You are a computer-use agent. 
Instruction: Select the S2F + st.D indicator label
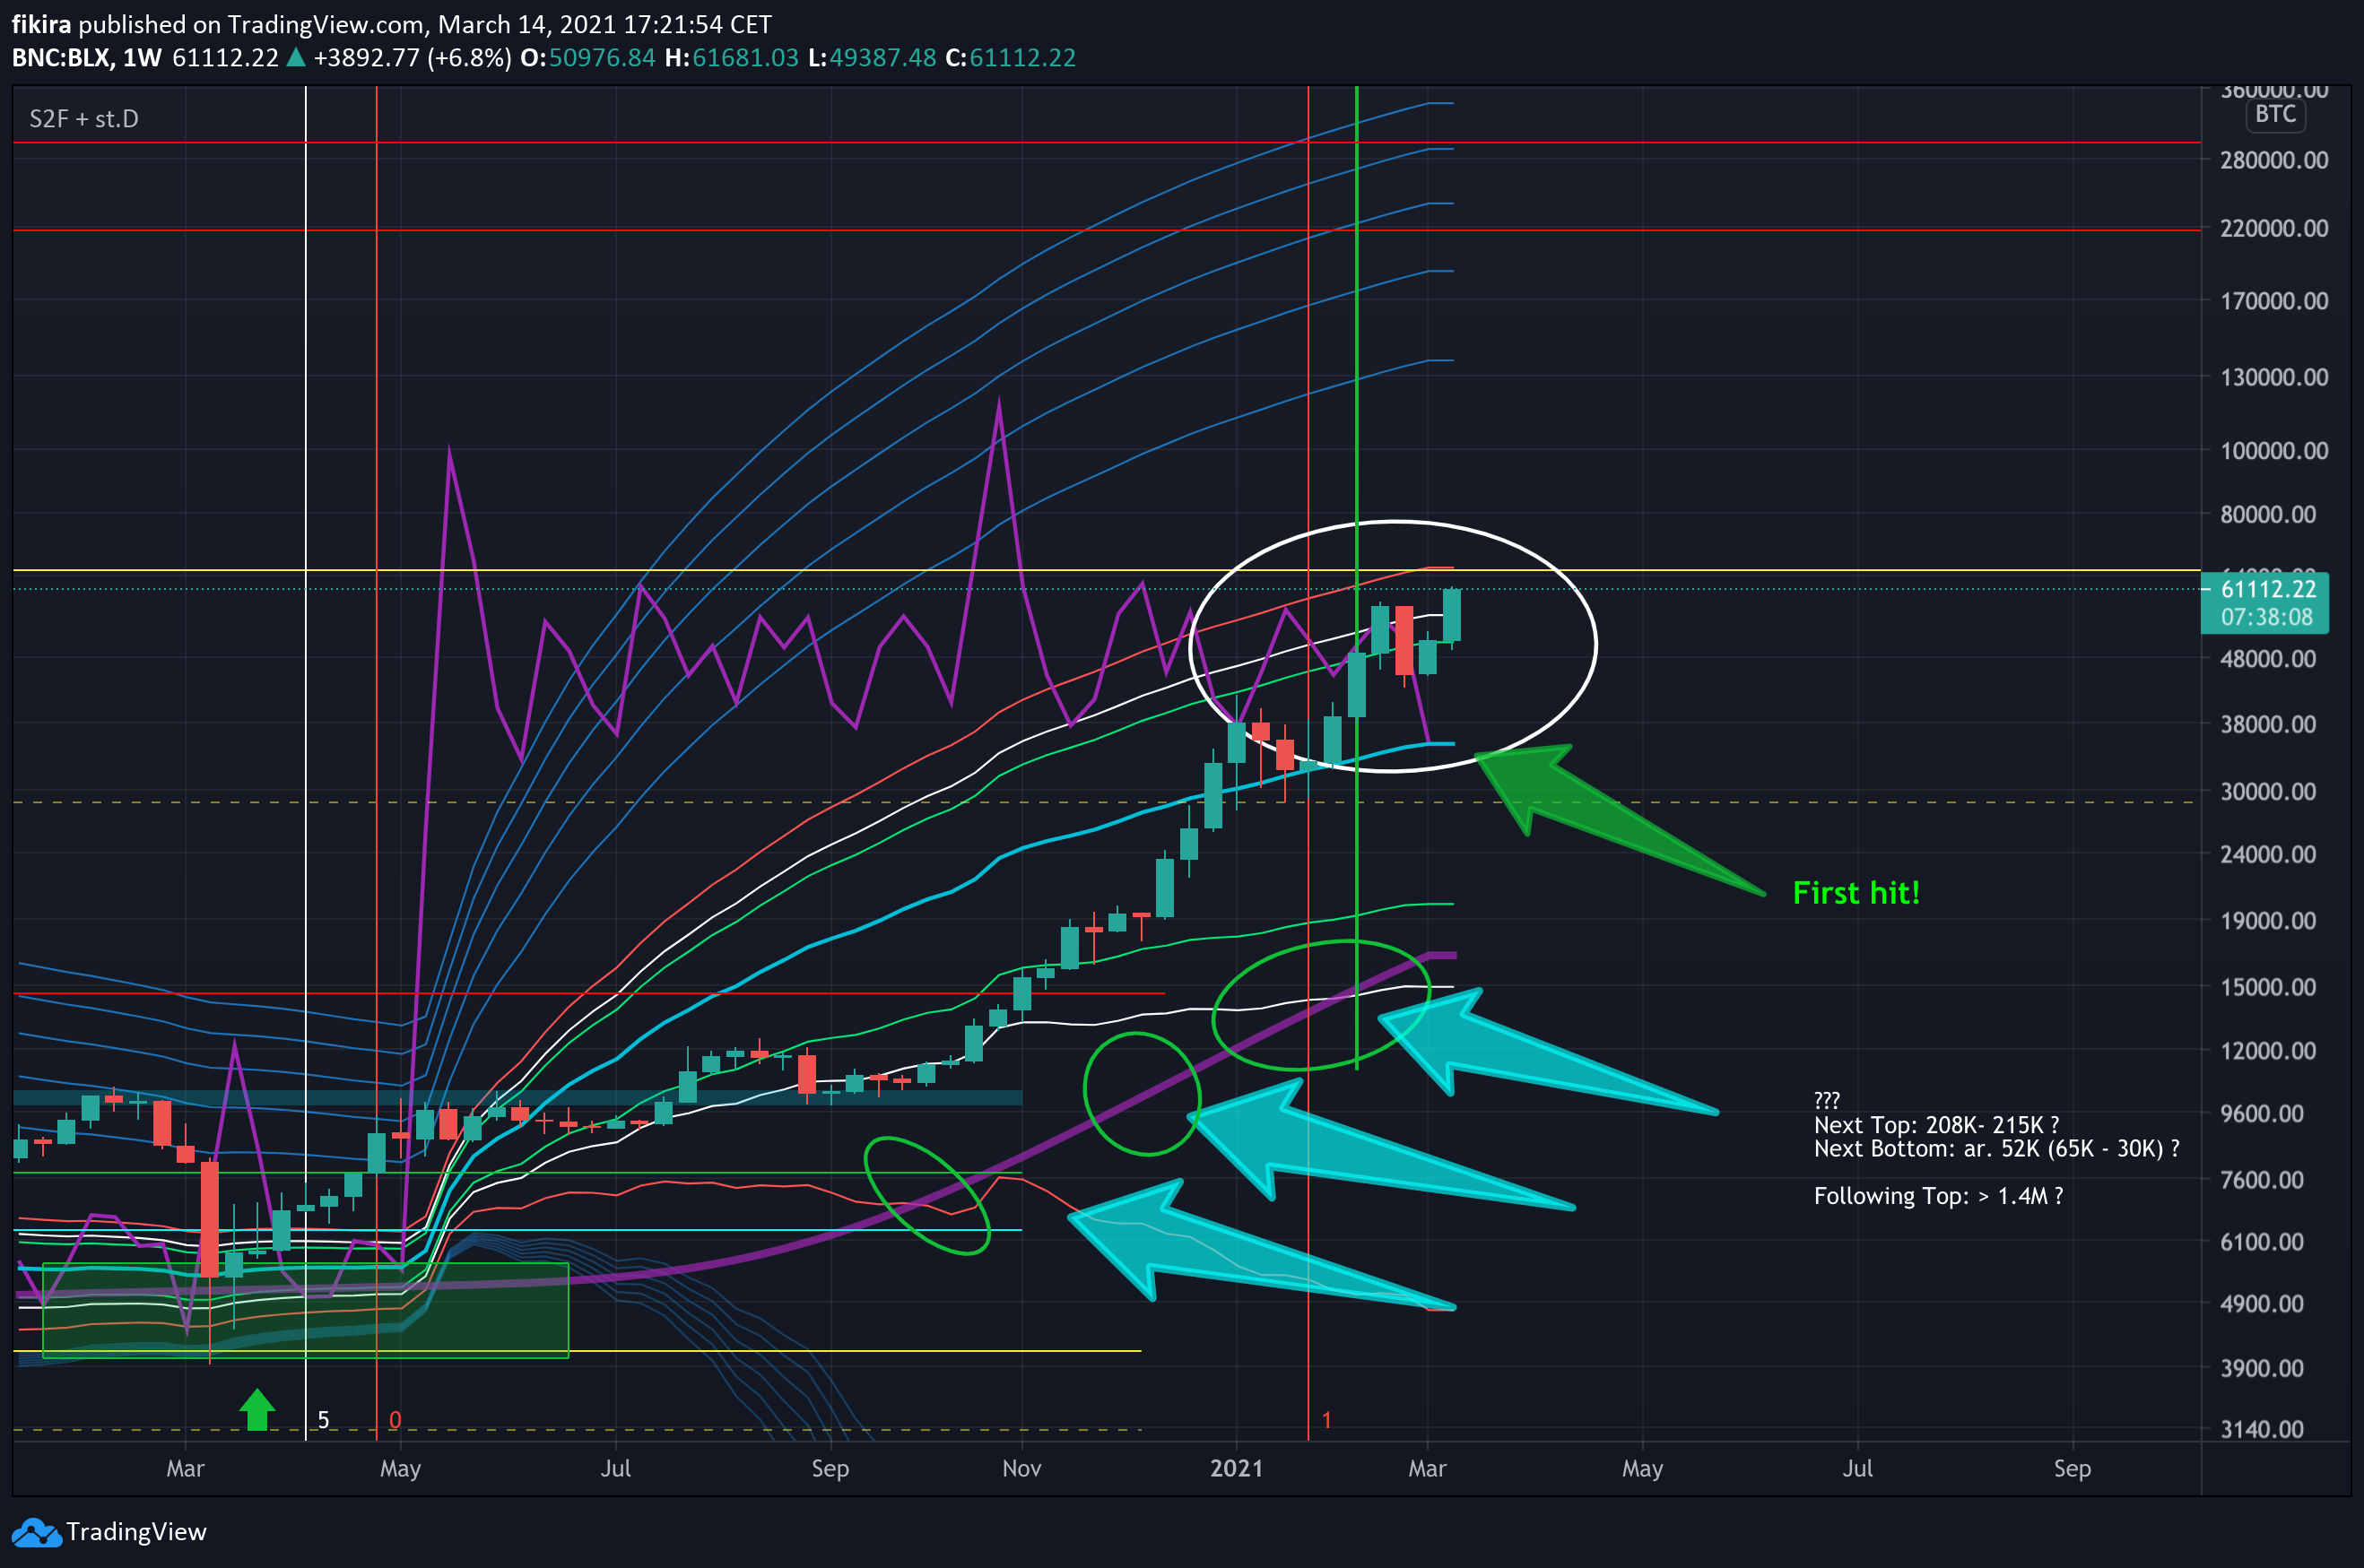click(84, 119)
